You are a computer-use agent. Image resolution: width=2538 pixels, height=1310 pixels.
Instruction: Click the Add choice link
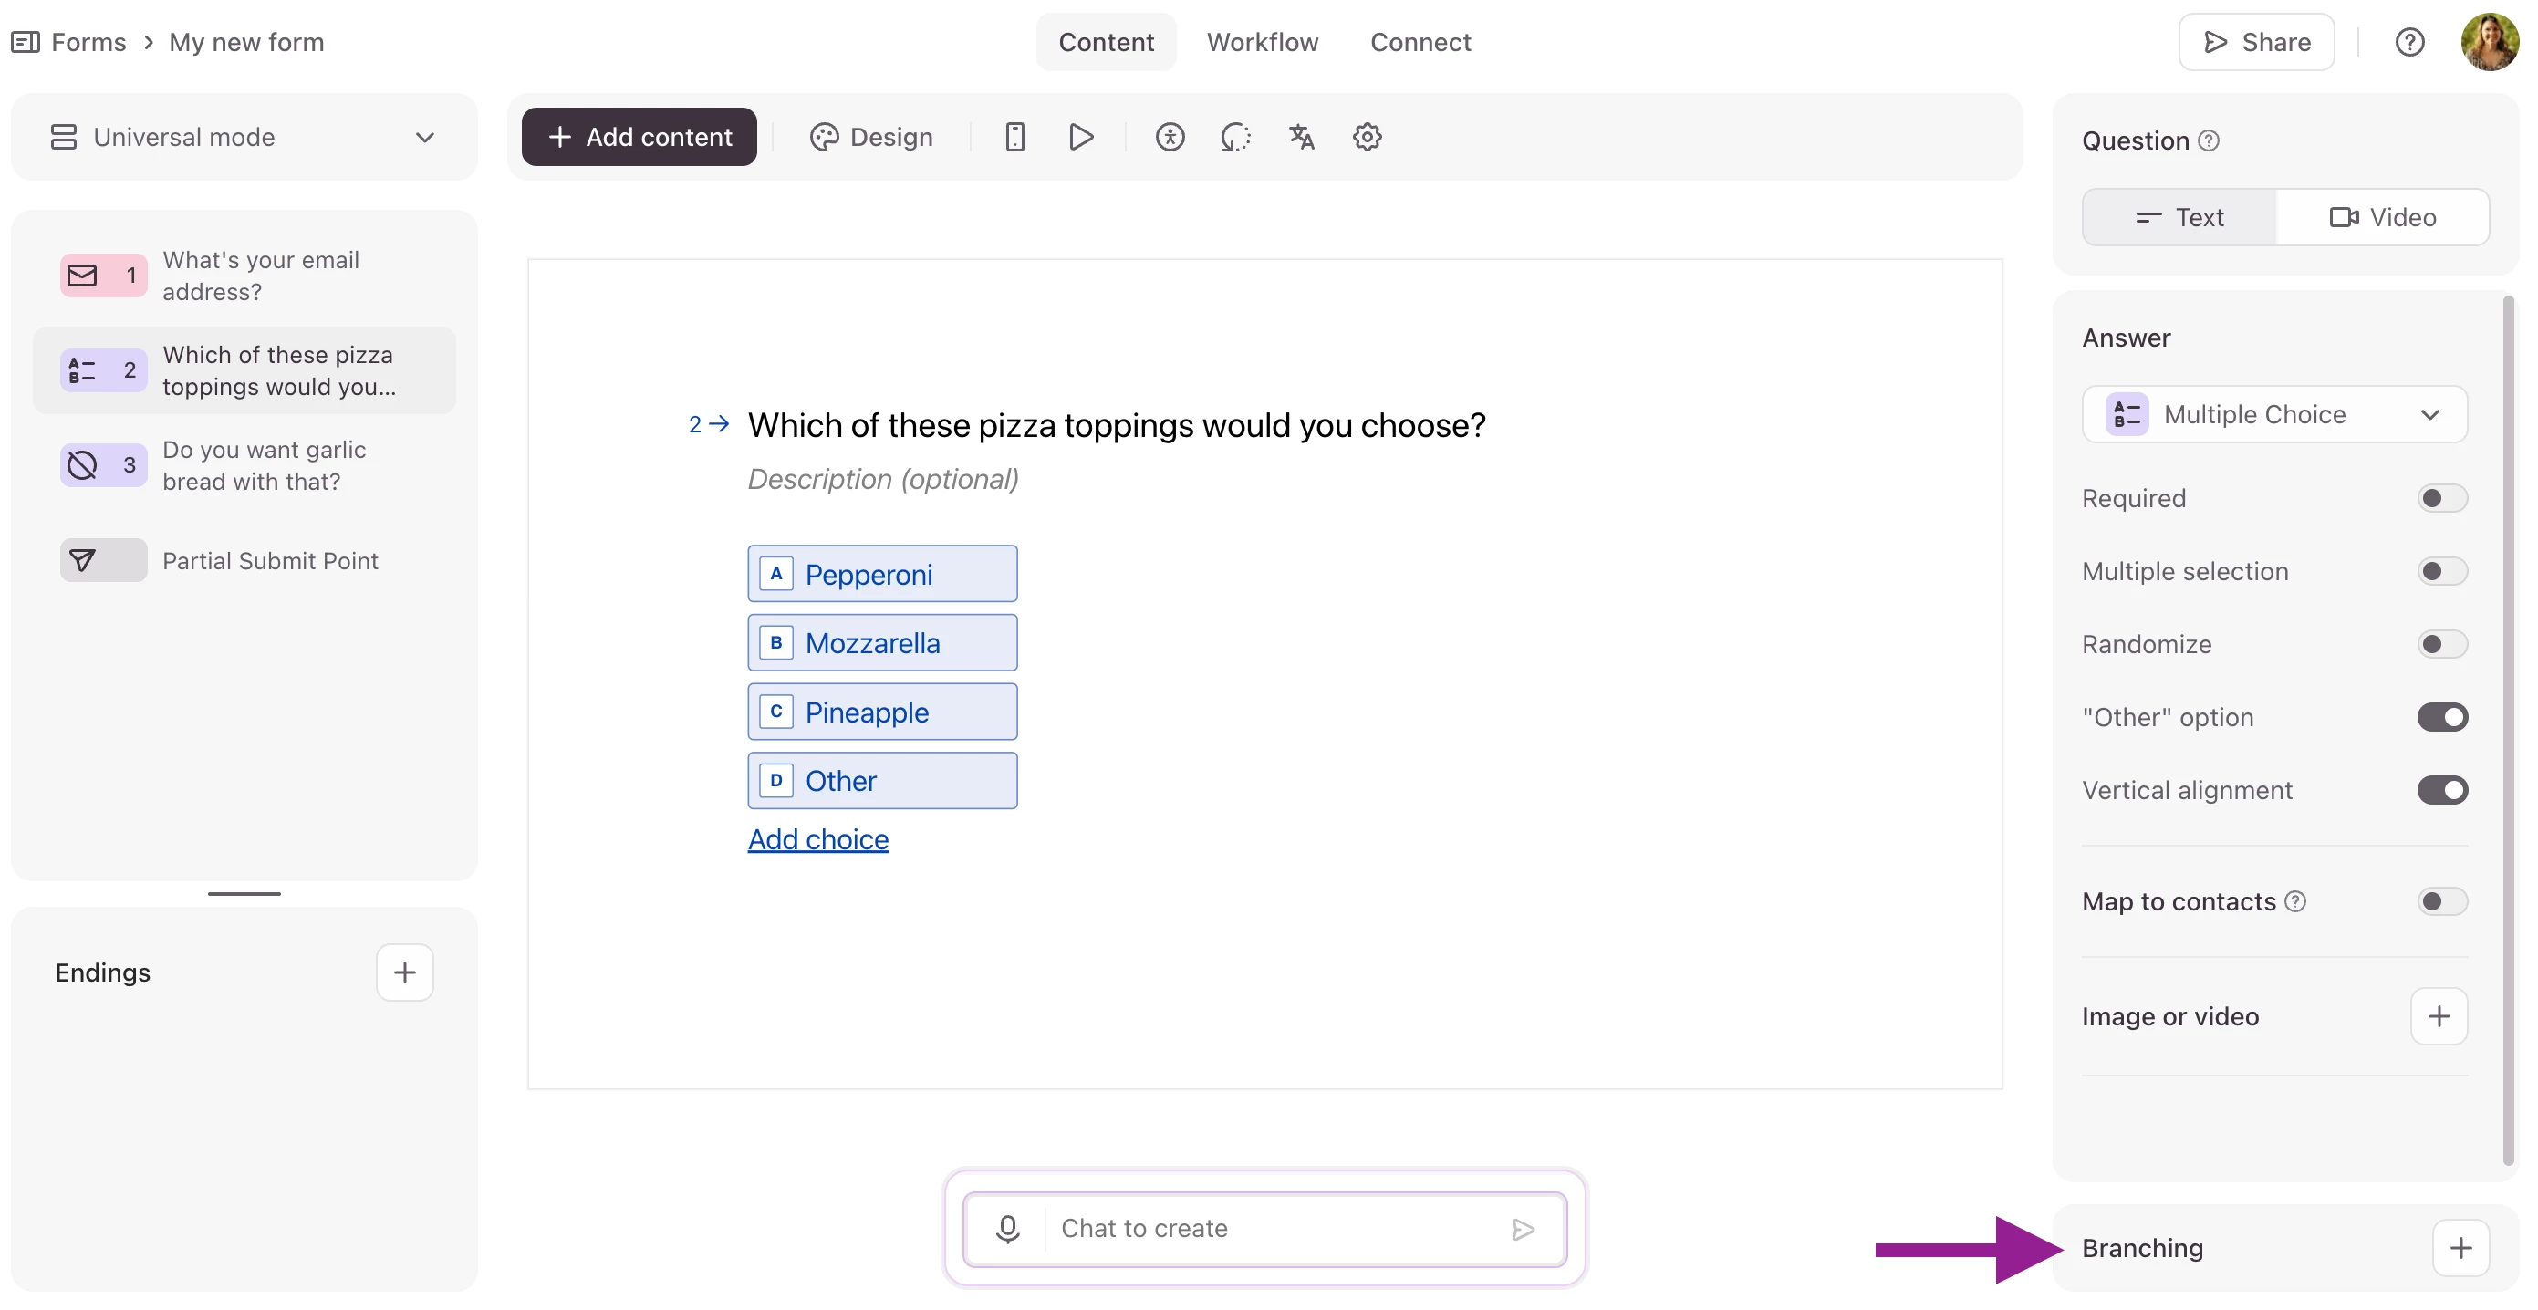(x=817, y=839)
